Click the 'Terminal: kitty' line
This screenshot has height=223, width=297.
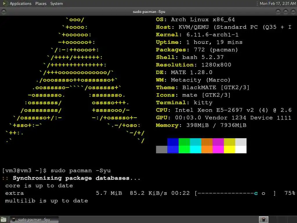(x=184, y=102)
